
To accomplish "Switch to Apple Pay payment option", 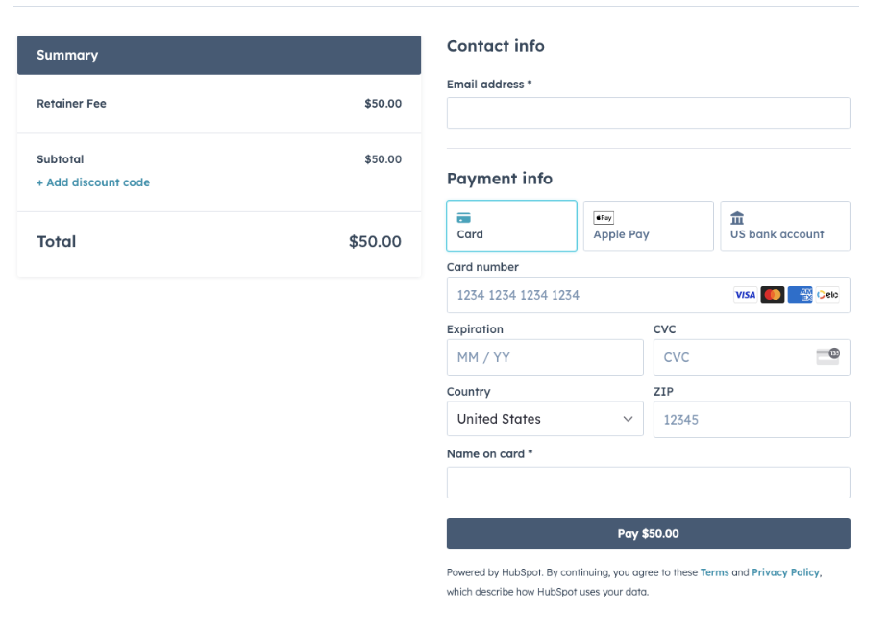I will [648, 226].
